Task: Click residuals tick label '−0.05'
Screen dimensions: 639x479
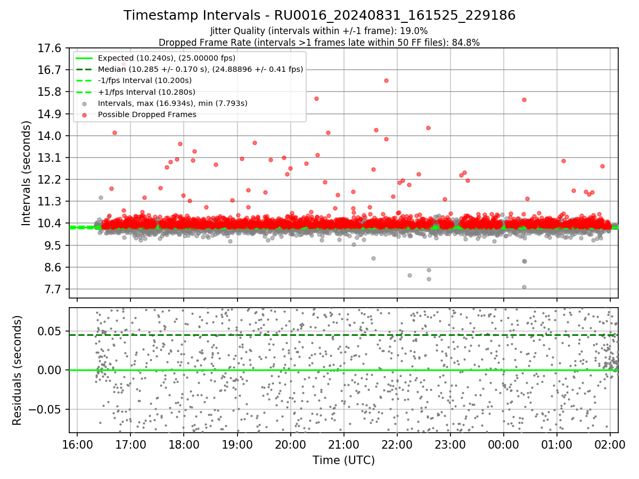Action: (x=45, y=410)
